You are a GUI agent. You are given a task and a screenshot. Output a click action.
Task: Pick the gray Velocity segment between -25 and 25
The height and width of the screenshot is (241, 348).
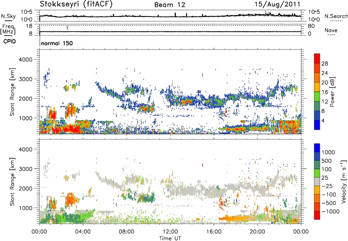tap(317, 181)
